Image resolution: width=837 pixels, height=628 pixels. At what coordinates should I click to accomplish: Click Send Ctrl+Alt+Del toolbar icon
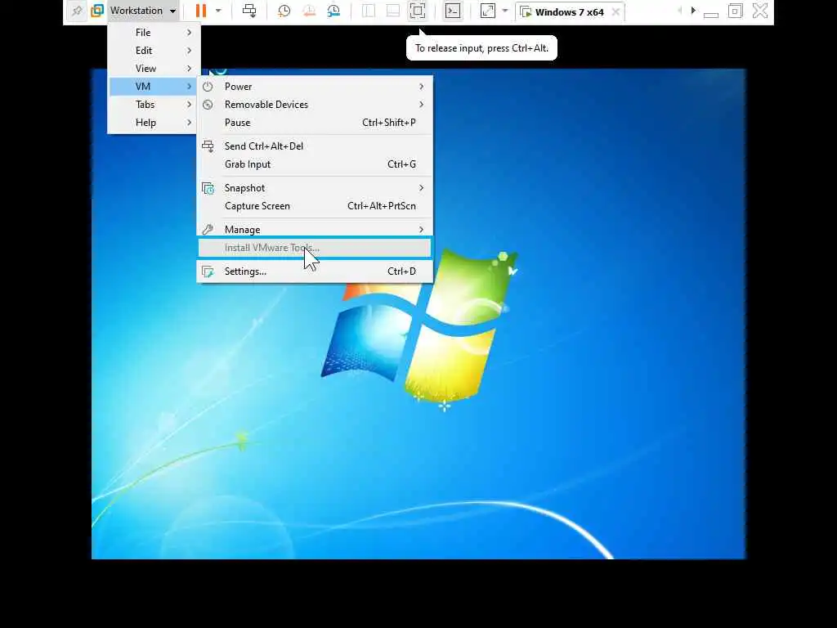point(249,11)
